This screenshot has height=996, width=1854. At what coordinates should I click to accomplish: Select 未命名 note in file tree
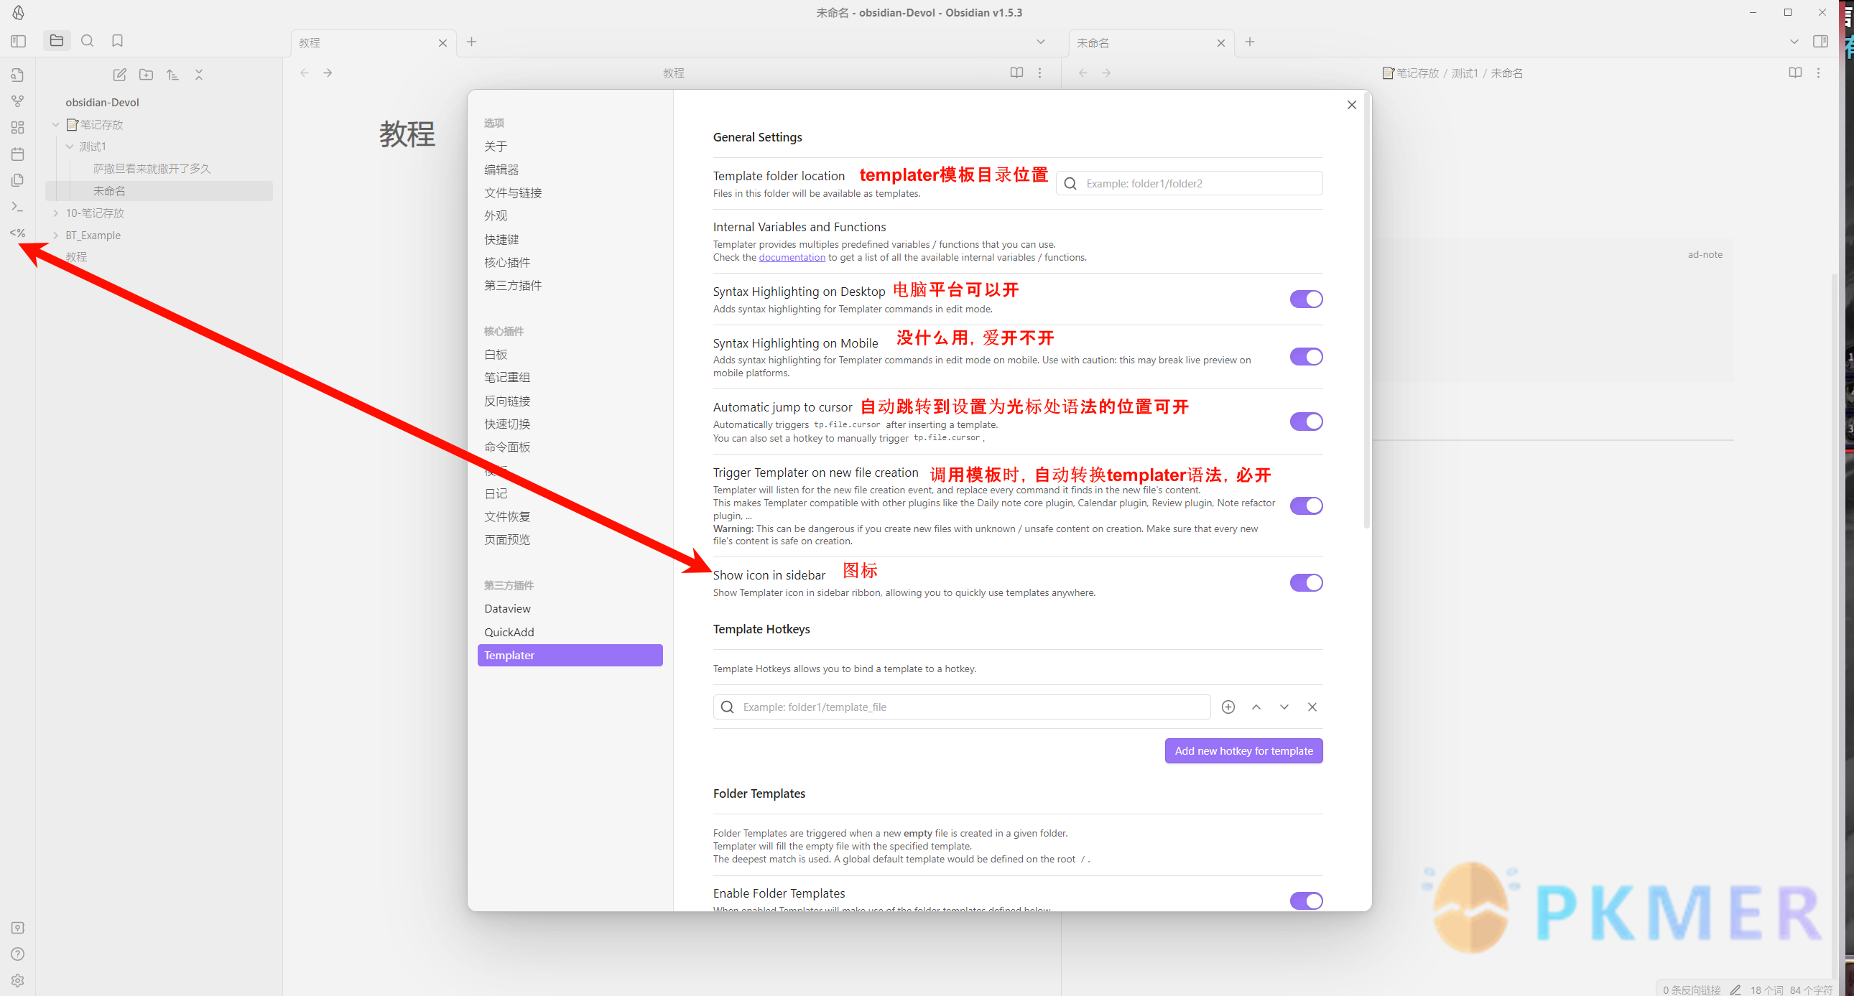click(158, 191)
